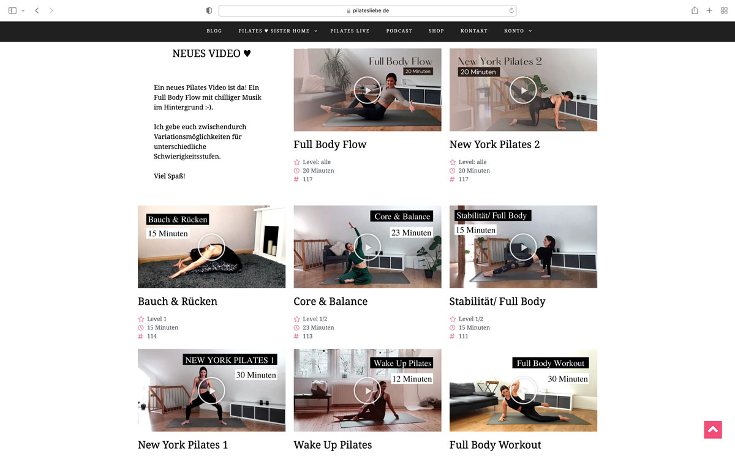Open the Wake Up Pilates video thumbnail
Image resolution: width=735 pixels, height=459 pixels.
[367, 390]
